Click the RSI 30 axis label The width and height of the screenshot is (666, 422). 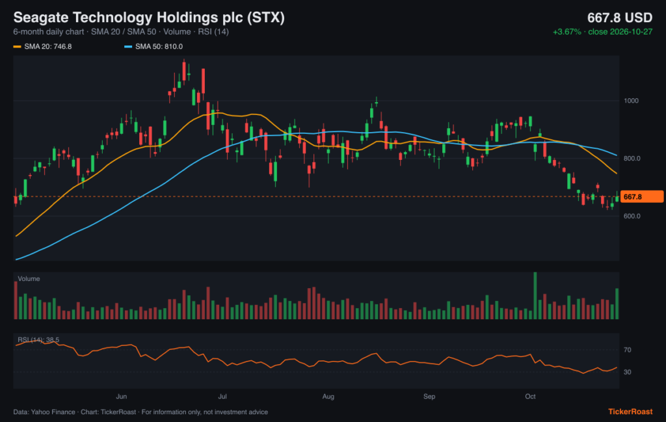click(628, 372)
